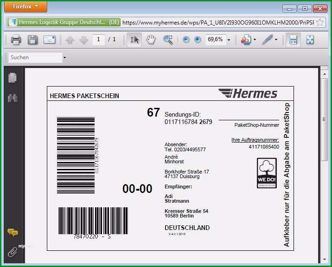Click the DEUTSCHLAND country text
The image size is (332, 267).
tap(187, 228)
